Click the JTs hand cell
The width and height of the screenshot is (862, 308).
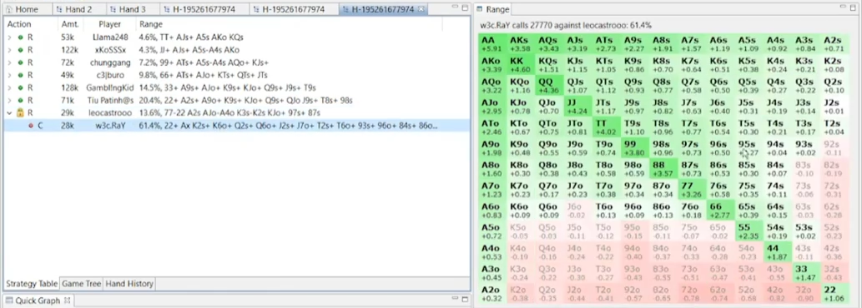(607, 106)
